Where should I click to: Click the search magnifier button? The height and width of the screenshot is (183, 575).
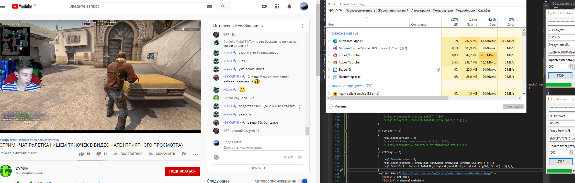pyautogui.click(x=223, y=6)
